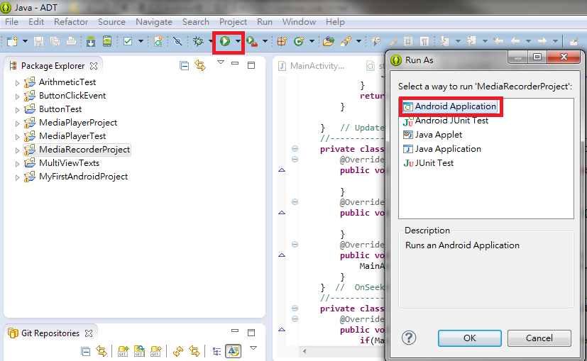Open the Android Virtual Device Manager icon

[x=107, y=41]
